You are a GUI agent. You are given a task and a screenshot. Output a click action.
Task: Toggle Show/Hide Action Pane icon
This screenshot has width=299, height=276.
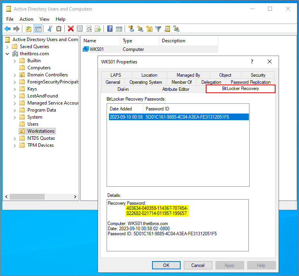119,29
